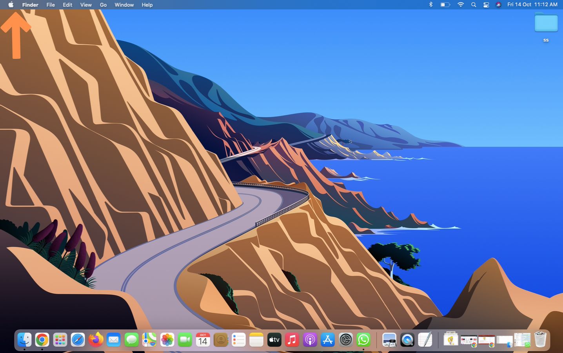Select the ss folder on desktop
The image size is (563, 353).
(546, 27)
